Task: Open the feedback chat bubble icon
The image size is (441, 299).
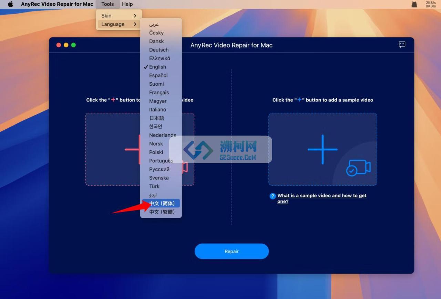Action: pos(402,45)
